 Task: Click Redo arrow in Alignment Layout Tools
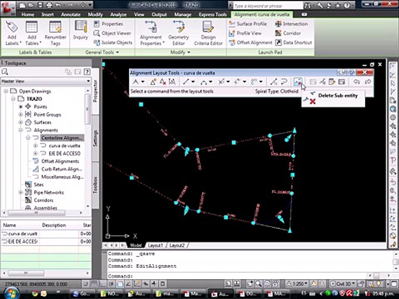[x=368, y=82]
